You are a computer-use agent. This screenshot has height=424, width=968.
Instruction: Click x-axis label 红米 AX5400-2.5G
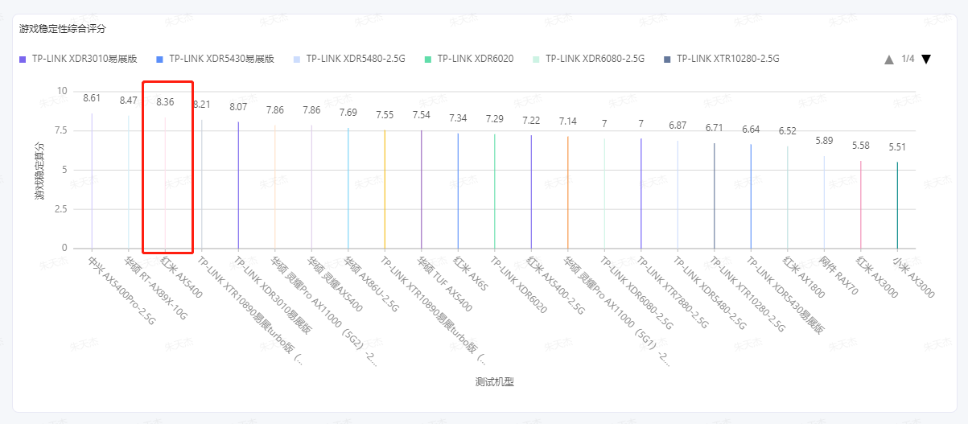558,286
